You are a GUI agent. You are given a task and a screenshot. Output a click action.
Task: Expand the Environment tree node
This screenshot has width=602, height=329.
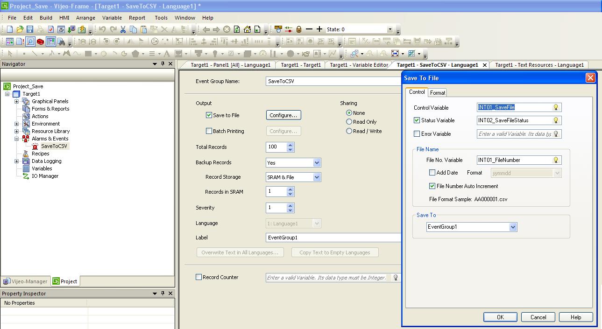point(17,124)
